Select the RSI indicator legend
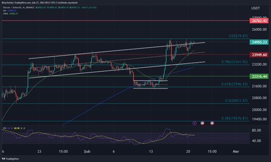Screen dimensions: 271x162 (14, 128)
